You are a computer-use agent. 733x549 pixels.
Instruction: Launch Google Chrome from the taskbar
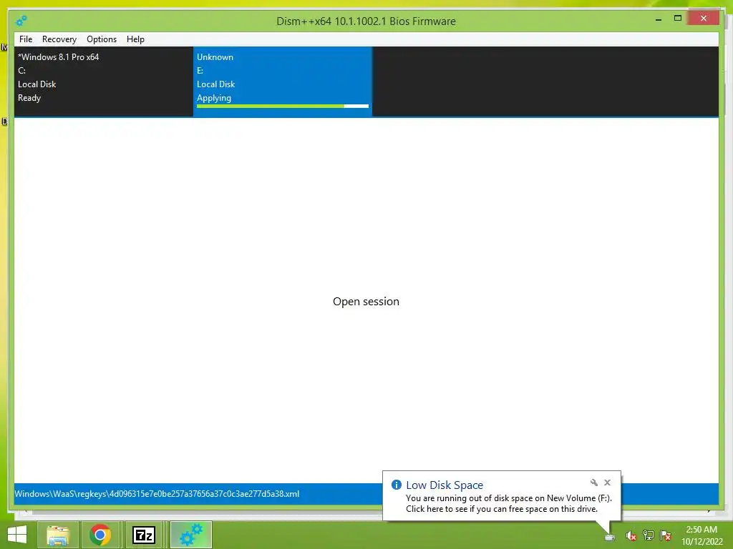pyautogui.click(x=100, y=535)
